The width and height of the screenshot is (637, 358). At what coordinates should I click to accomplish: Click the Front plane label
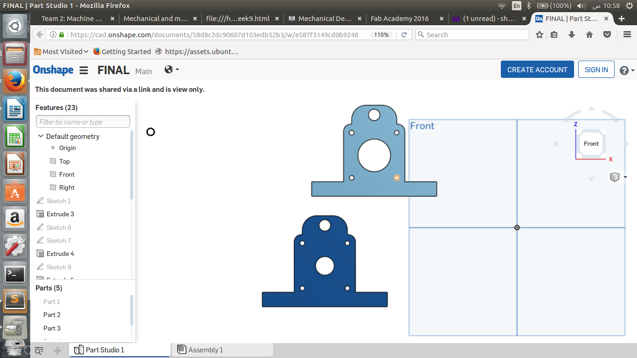[x=422, y=126]
